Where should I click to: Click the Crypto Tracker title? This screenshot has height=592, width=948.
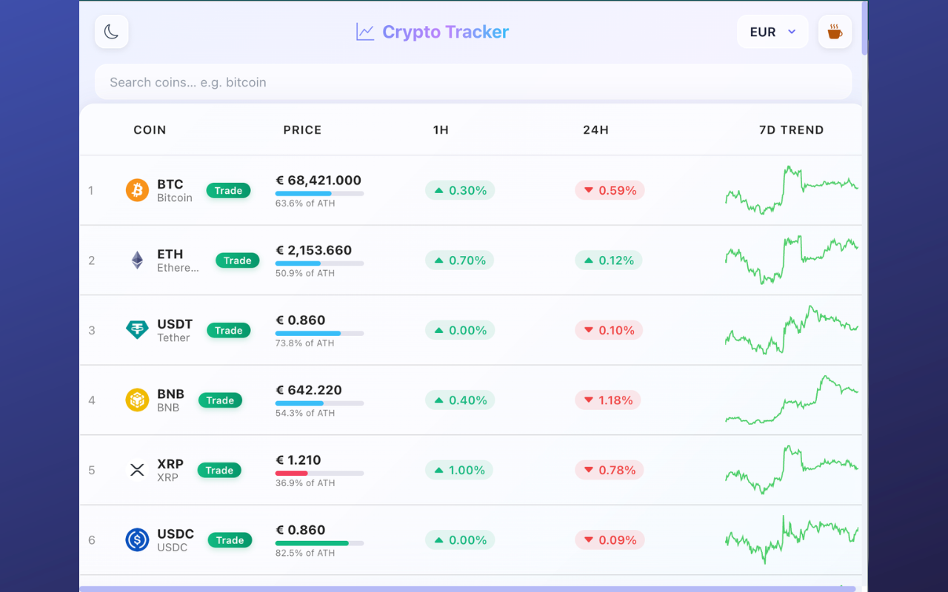pos(446,32)
